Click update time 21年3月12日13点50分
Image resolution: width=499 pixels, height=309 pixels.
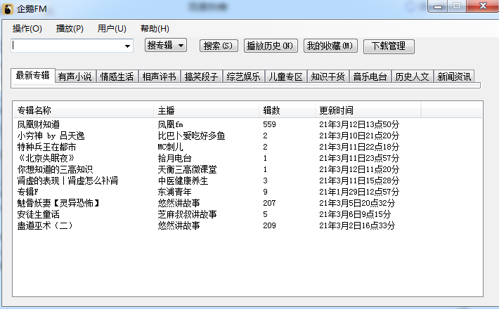click(359, 124)
